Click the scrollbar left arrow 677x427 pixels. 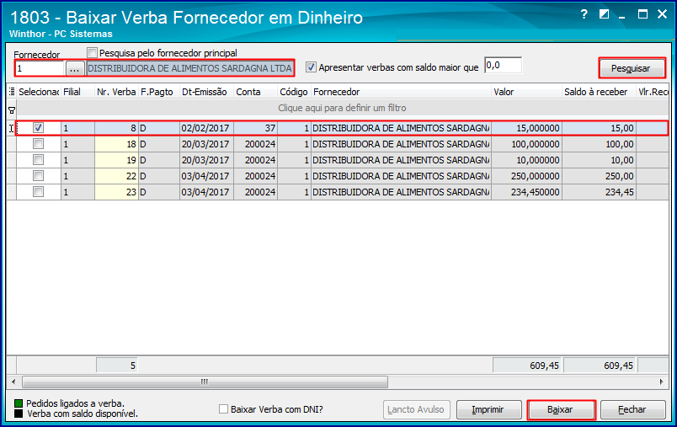(x=13, y=382)
